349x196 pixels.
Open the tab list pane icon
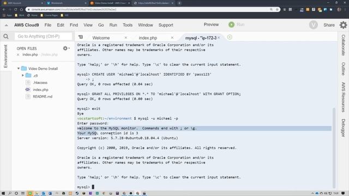[81, 37]
